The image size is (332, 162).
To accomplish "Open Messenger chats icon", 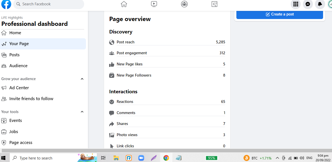I will pyautogui.click(x=308, y=4).
